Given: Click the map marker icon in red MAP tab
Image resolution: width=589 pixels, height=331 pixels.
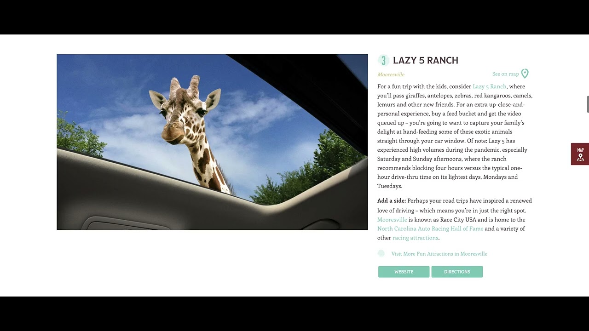Looking at the screenshot, I should point(580,158).
